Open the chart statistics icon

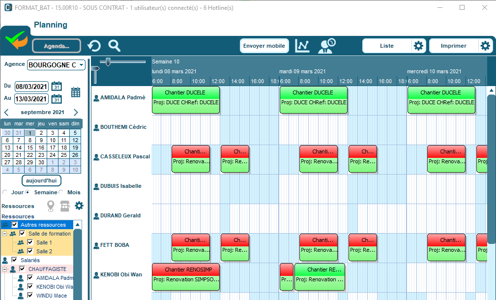pyautogui.click(x=302, y=46)
